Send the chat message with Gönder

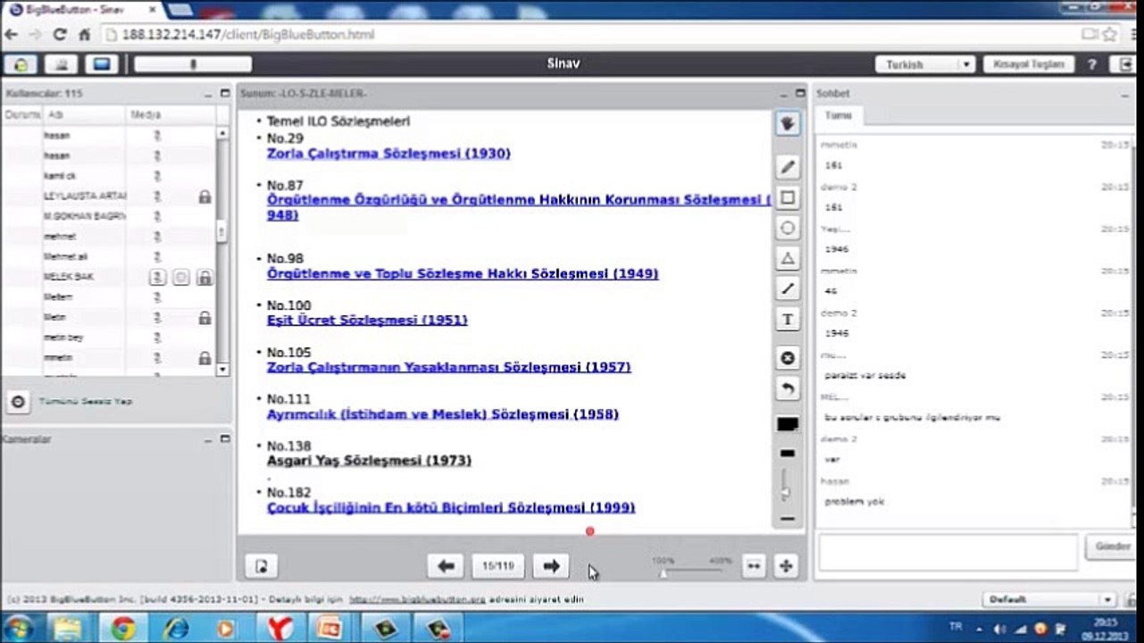click(1113, 547)
